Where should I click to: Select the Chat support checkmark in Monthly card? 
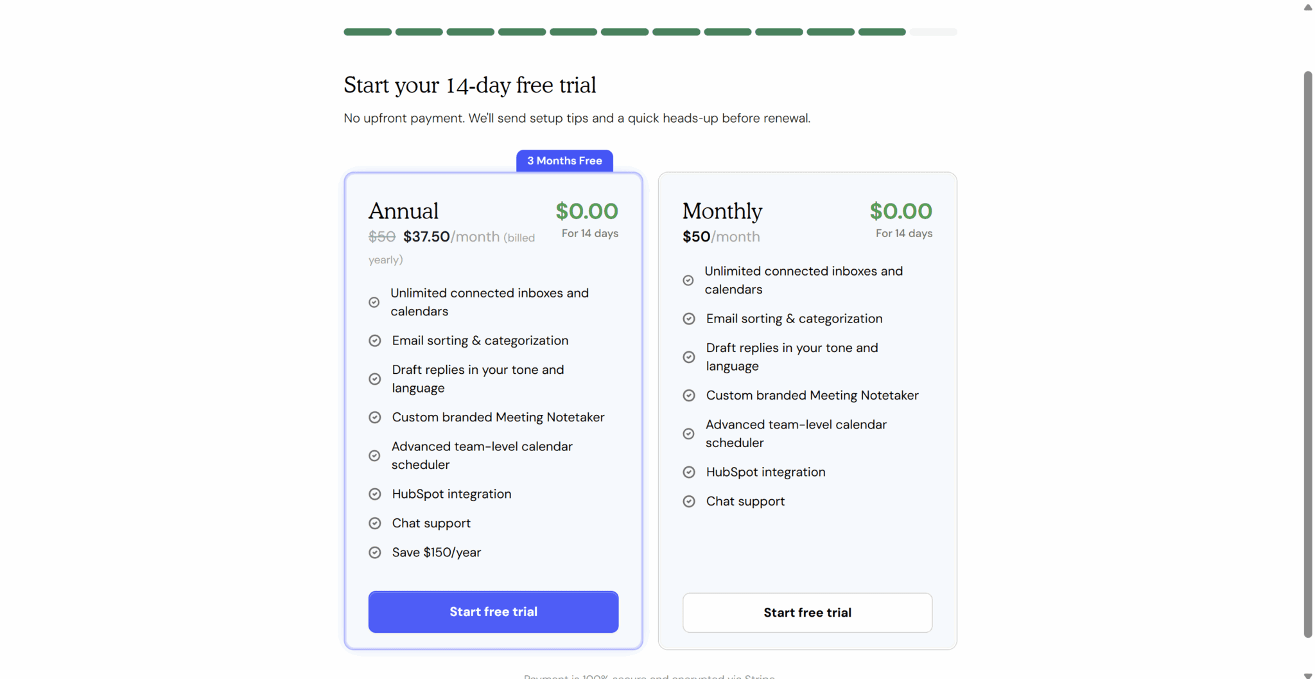688,501
